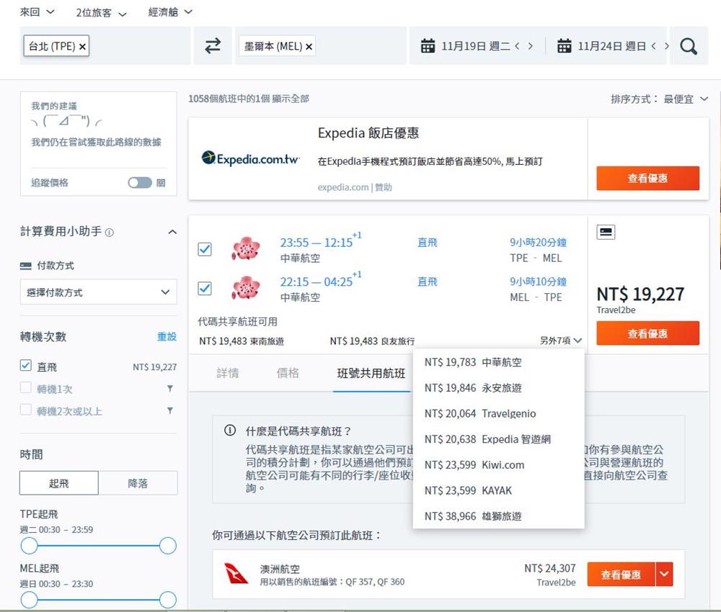Remove 墨爾本 (MEL) using its X icon
Viewport: 721px width, 612px height.
coord(309,46)
